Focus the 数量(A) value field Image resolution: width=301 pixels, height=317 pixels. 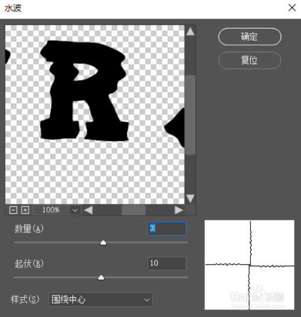167,228
